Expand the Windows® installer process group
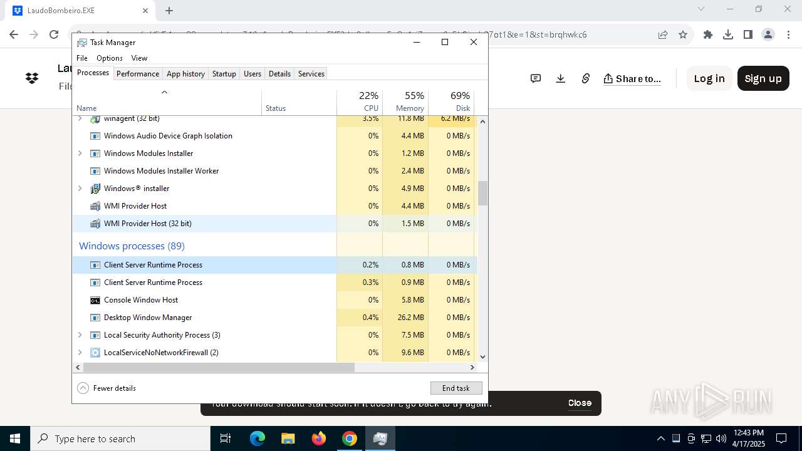This screenshot has height=451, width=802. tap(80, 189)
